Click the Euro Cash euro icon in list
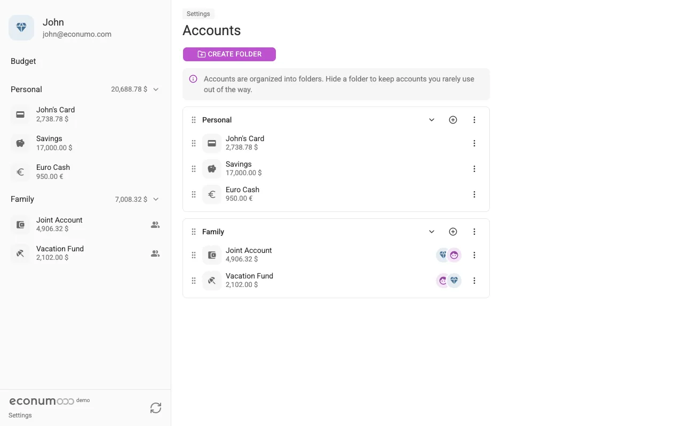 click(212, 194)
